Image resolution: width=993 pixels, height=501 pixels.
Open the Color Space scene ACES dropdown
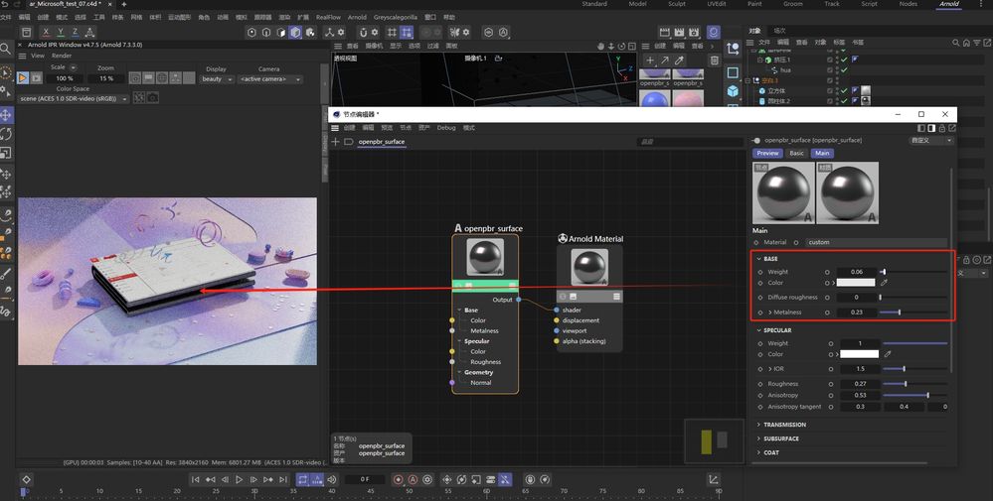point(74,98)
